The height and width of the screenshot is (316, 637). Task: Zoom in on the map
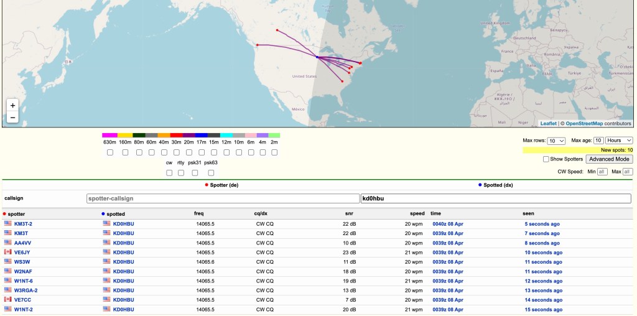click(x=12, y=105)
